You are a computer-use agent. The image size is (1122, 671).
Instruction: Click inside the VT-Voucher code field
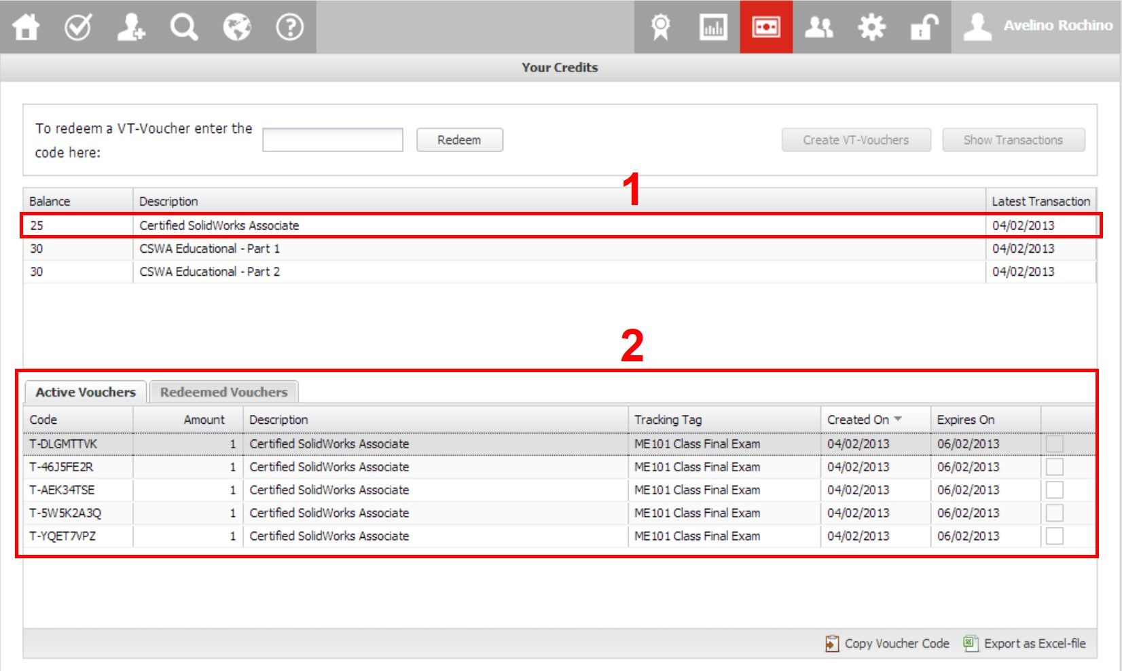332,139
